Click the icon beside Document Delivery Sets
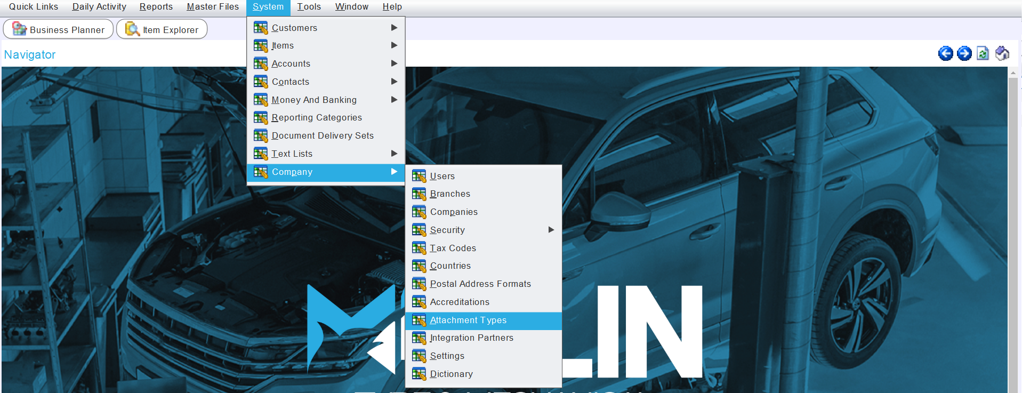1022x393 pixels. [261, 135]
